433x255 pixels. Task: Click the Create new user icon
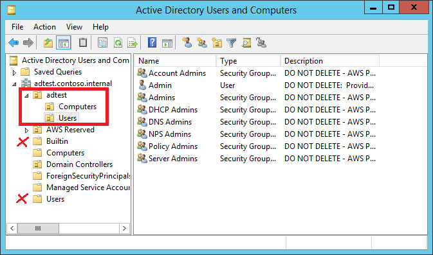187,42
